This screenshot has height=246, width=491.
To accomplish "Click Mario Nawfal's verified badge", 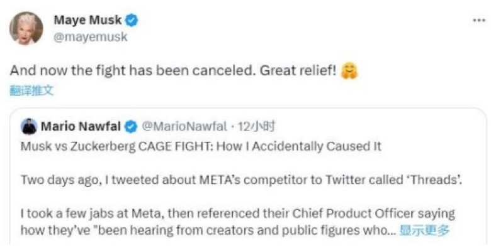I will click(x=131, y=127).
